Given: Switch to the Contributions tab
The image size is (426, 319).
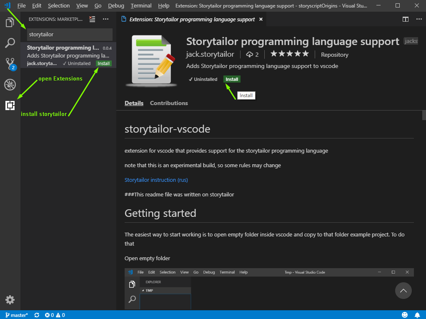Looking at the screenshot, I should 169,103.
